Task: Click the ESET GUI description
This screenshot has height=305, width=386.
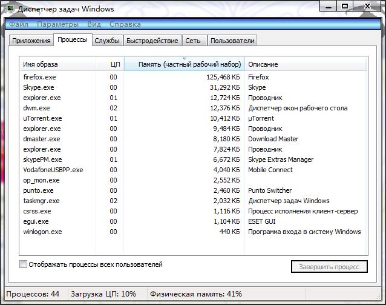Action: click(262, 221)
